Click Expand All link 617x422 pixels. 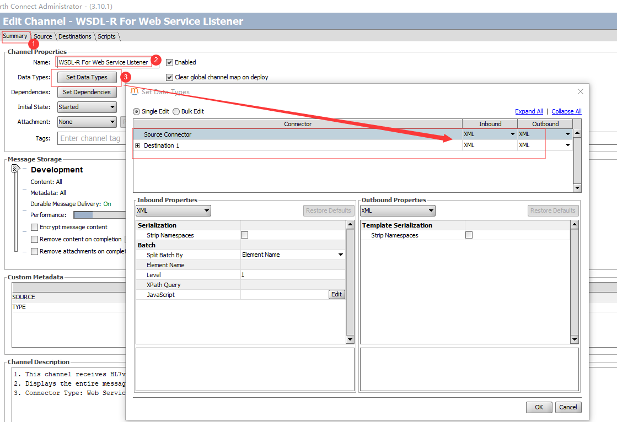(529, 112)
